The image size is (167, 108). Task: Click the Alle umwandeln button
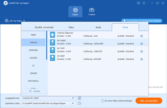click(149, 101)
